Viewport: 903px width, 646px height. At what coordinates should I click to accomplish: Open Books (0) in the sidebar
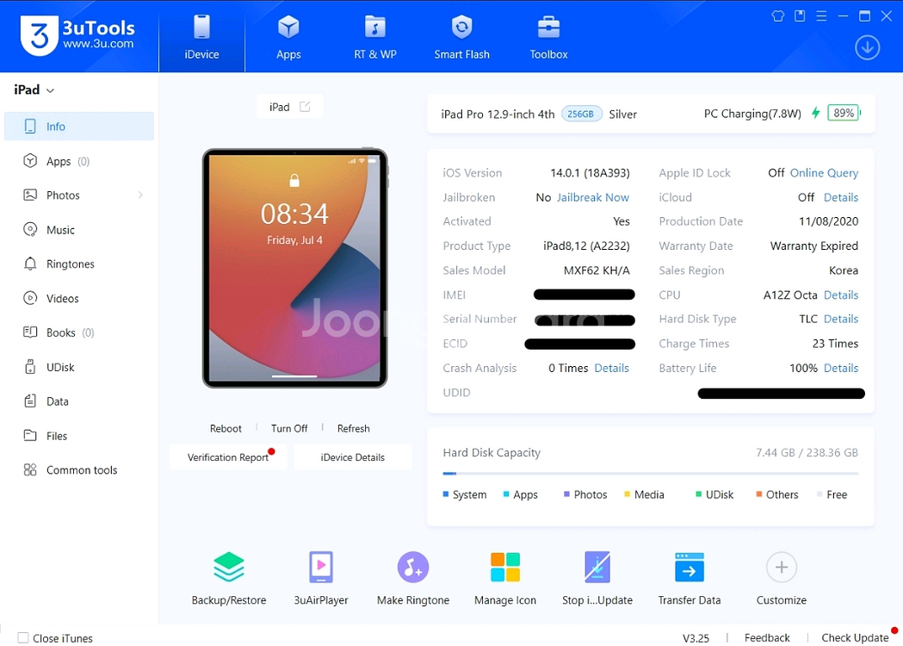[x=79, y=332]
